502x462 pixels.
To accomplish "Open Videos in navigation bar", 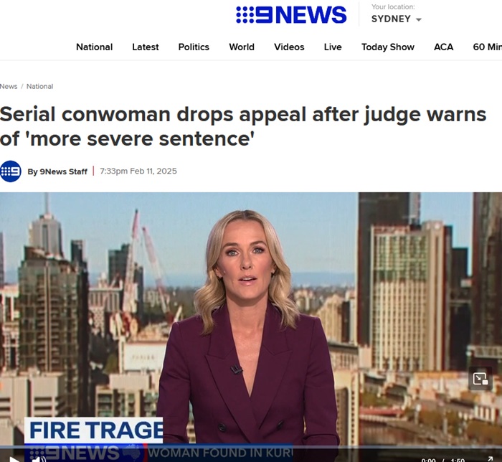I will [289, 47].
